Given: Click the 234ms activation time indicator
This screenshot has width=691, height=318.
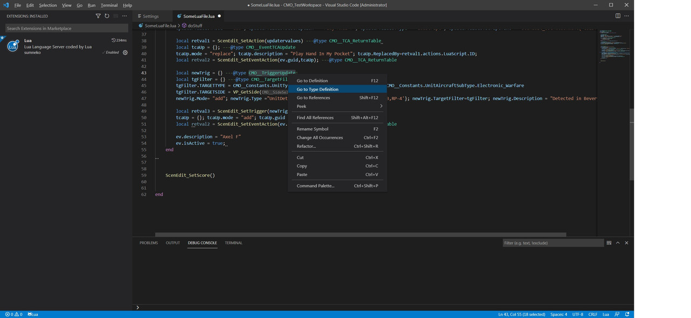Looking at the screenshot, I should pos(119,40).
